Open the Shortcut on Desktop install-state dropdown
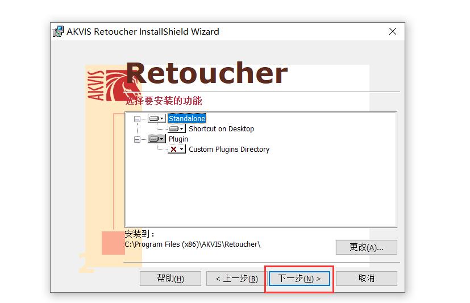Viewport: 470px width, 303px height. coord(177,129)
